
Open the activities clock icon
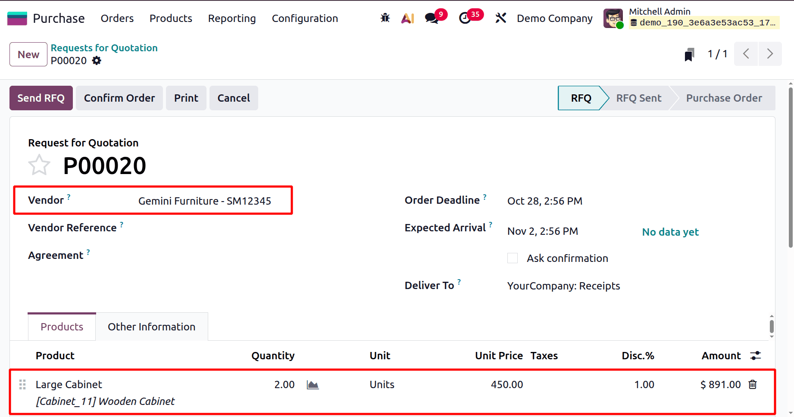pos(465,19)
